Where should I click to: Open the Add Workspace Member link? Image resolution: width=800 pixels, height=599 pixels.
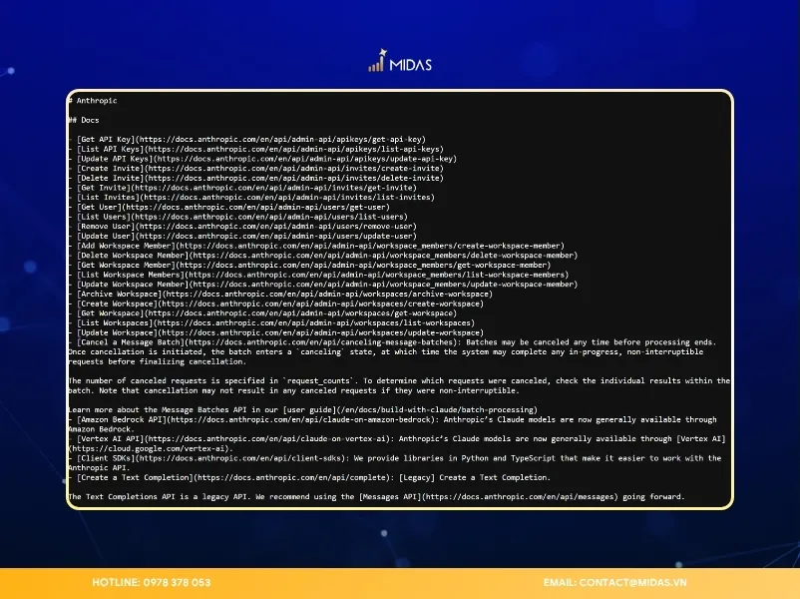pyautogui.click(x=125, y=245)
